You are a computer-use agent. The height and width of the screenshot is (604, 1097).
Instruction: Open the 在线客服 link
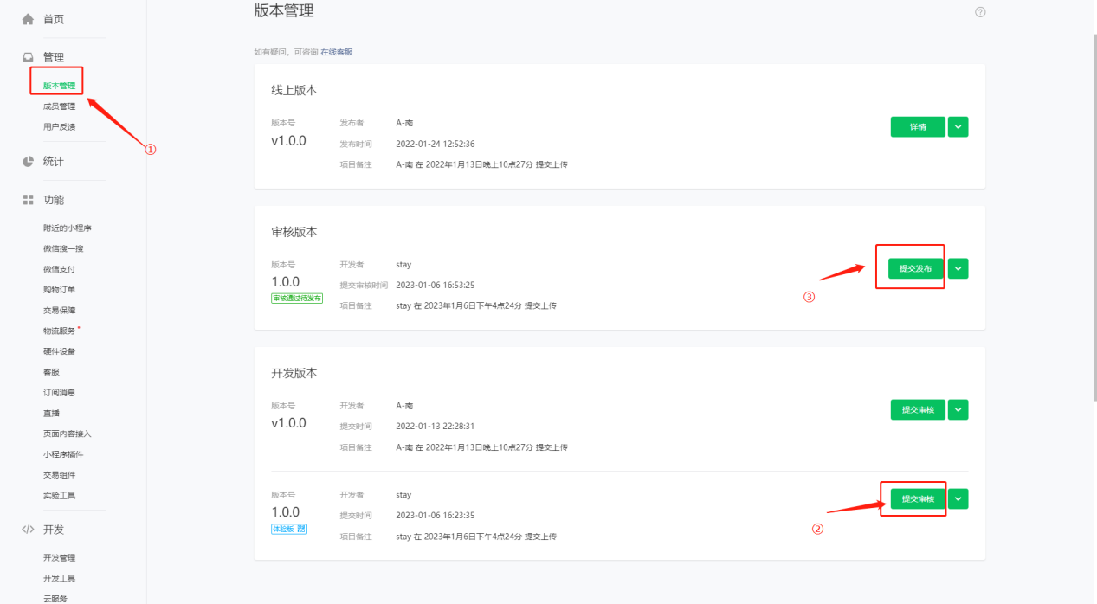pos(337,52)
